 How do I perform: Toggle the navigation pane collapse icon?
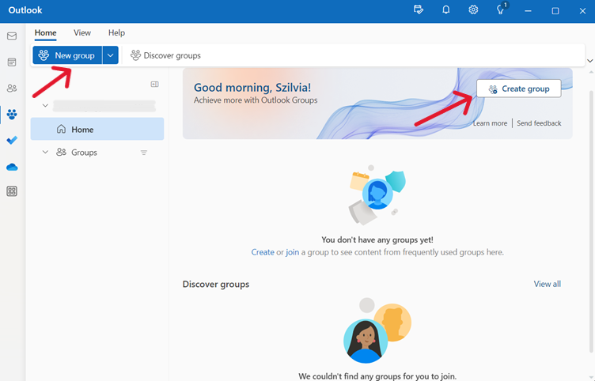point(154,84)
